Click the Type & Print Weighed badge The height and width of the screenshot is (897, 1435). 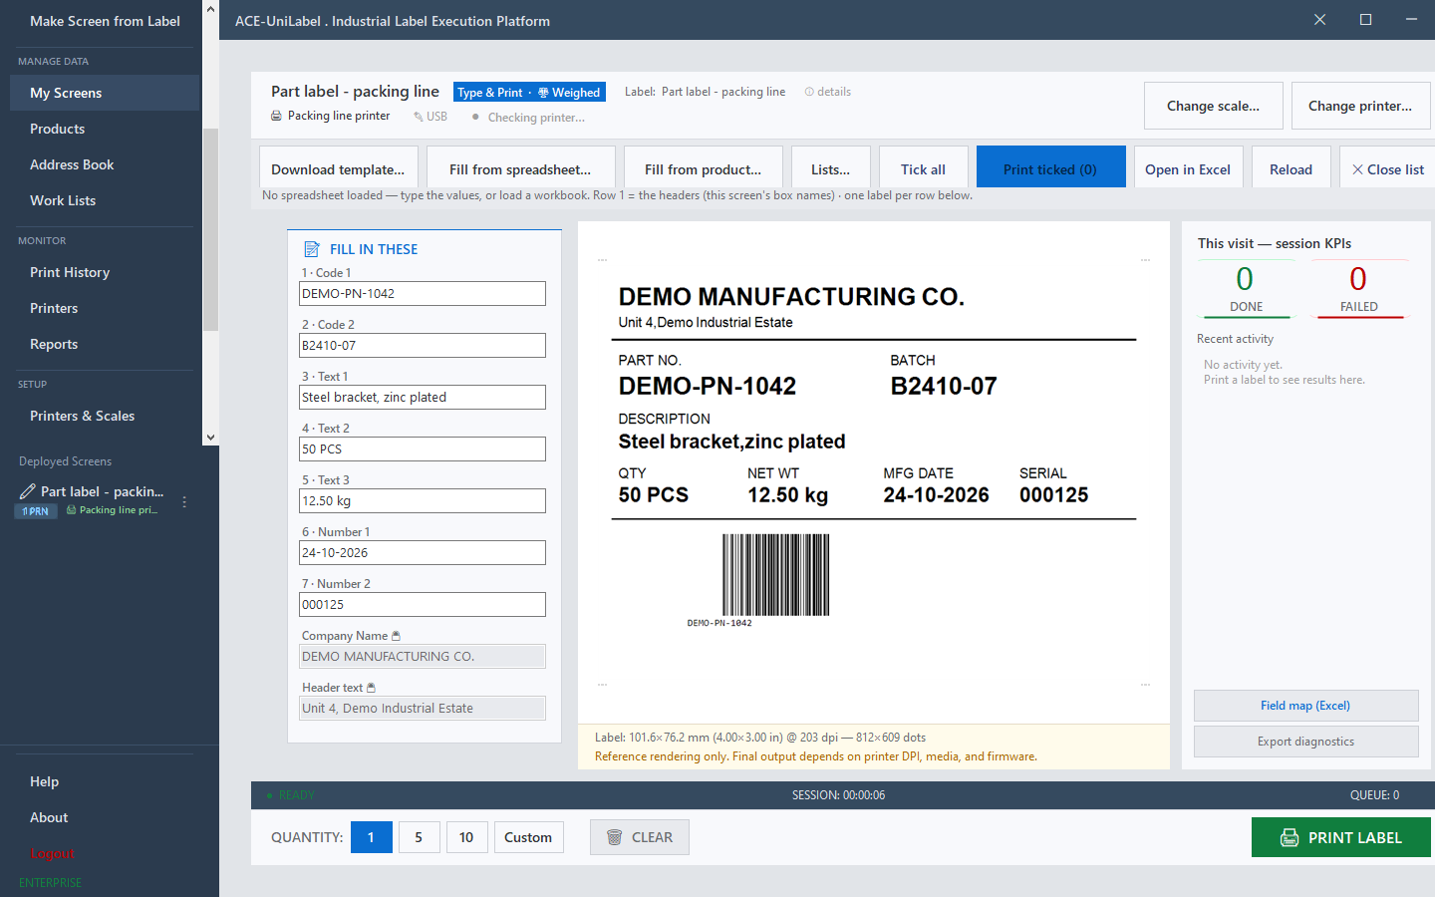click(528, 92)
